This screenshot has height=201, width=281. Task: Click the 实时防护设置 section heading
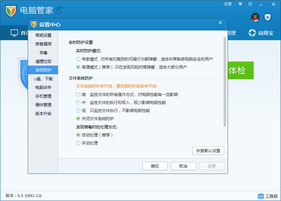pos(81,42)
